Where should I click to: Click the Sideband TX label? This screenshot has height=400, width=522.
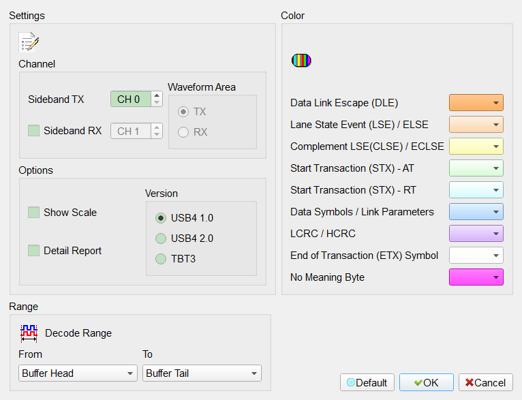click(56, 99)
